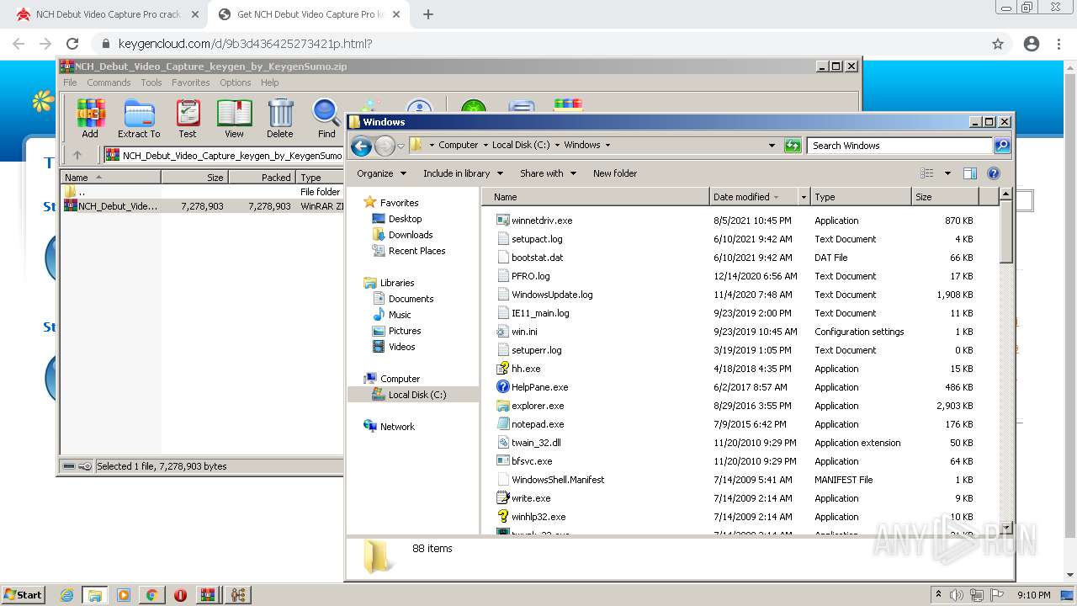Click the Search Windows input field

899,146
